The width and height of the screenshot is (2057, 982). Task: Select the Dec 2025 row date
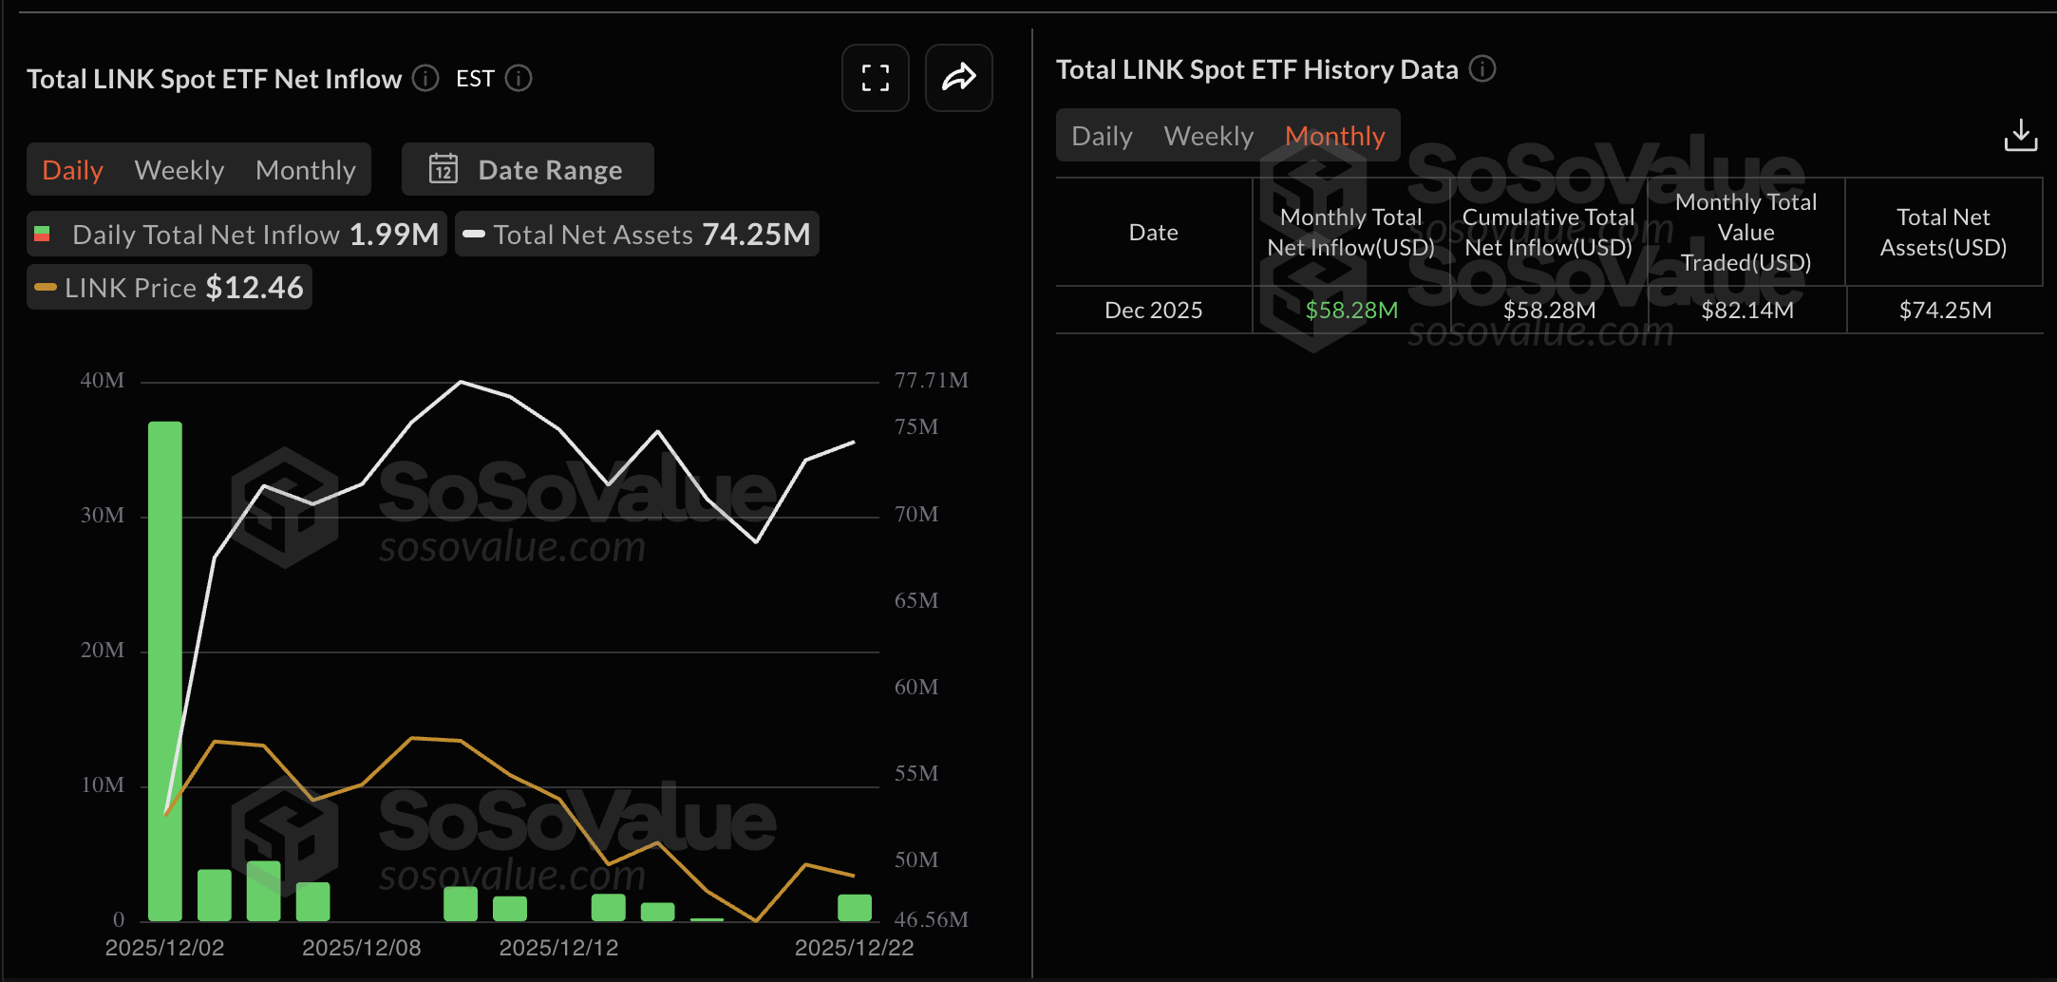1153,310
